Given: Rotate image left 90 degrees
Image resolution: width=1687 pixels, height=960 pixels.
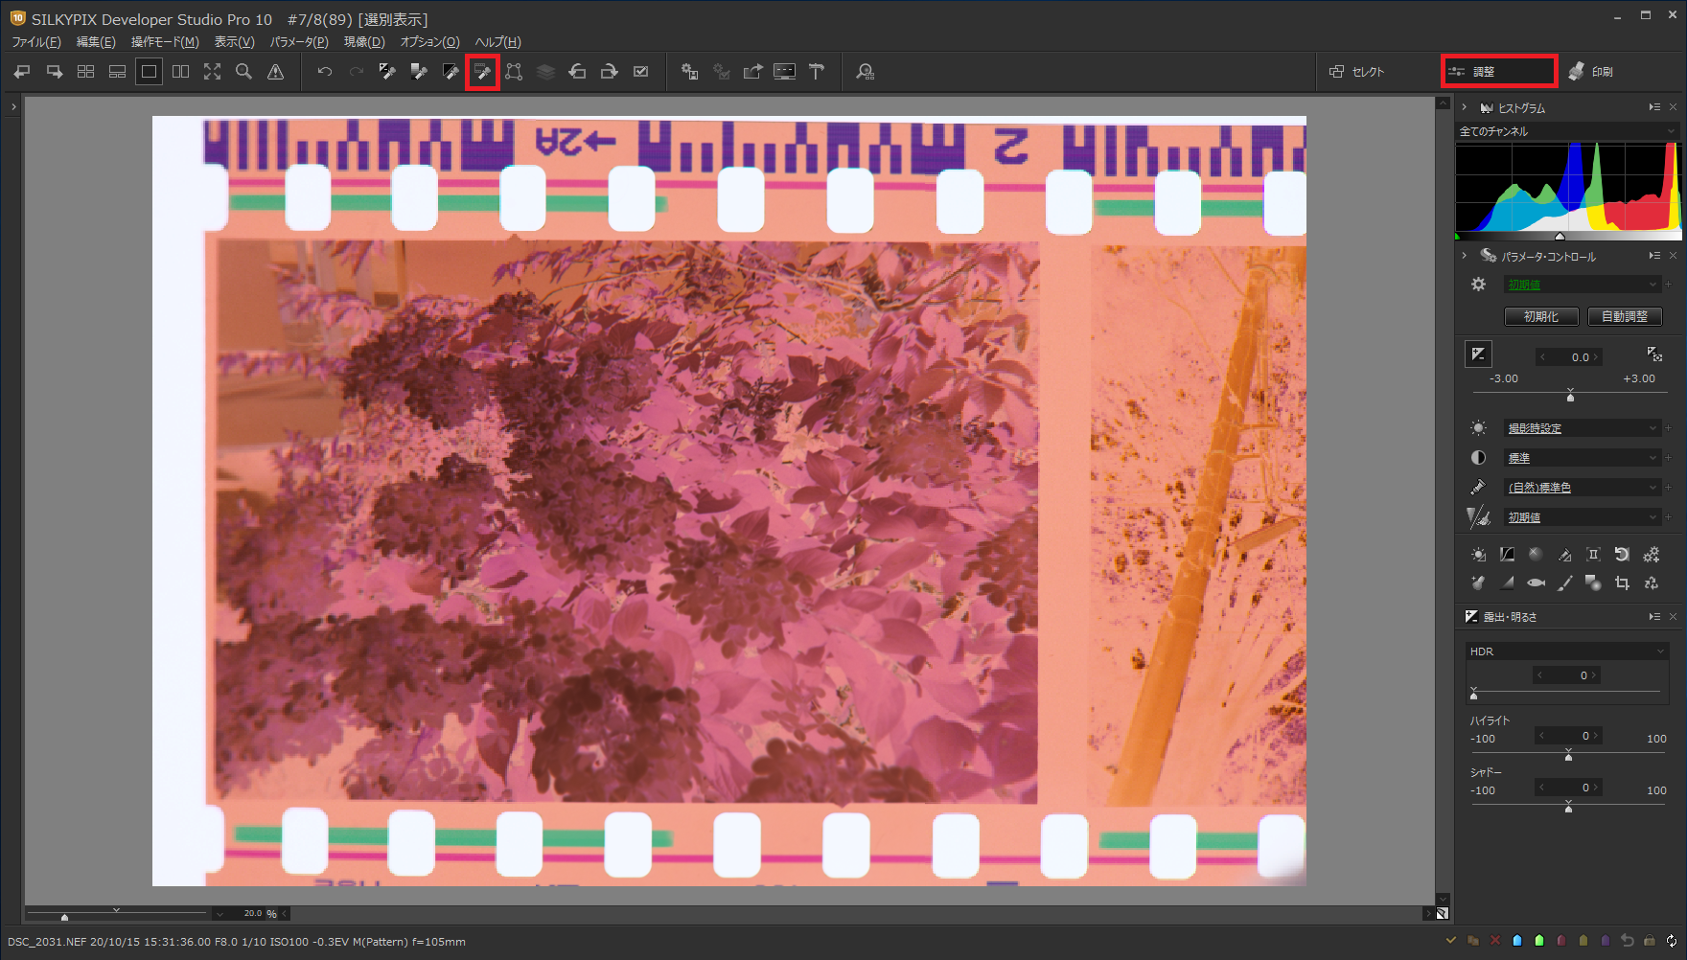Looking at the screenshot, I should pyautogui.click(x=577, y=72).
